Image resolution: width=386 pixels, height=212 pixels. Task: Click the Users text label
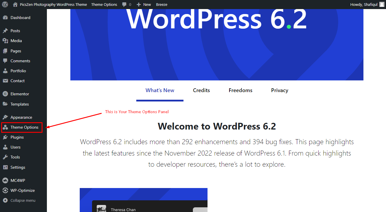16,147
